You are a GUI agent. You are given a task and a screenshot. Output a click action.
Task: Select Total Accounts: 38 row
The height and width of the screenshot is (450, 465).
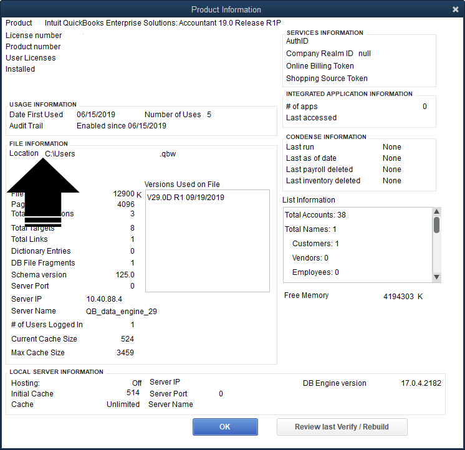pos(315,214)
